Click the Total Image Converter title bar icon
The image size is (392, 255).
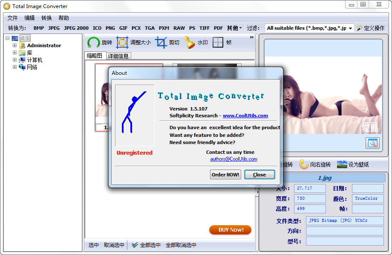click(x=7, y=6)
